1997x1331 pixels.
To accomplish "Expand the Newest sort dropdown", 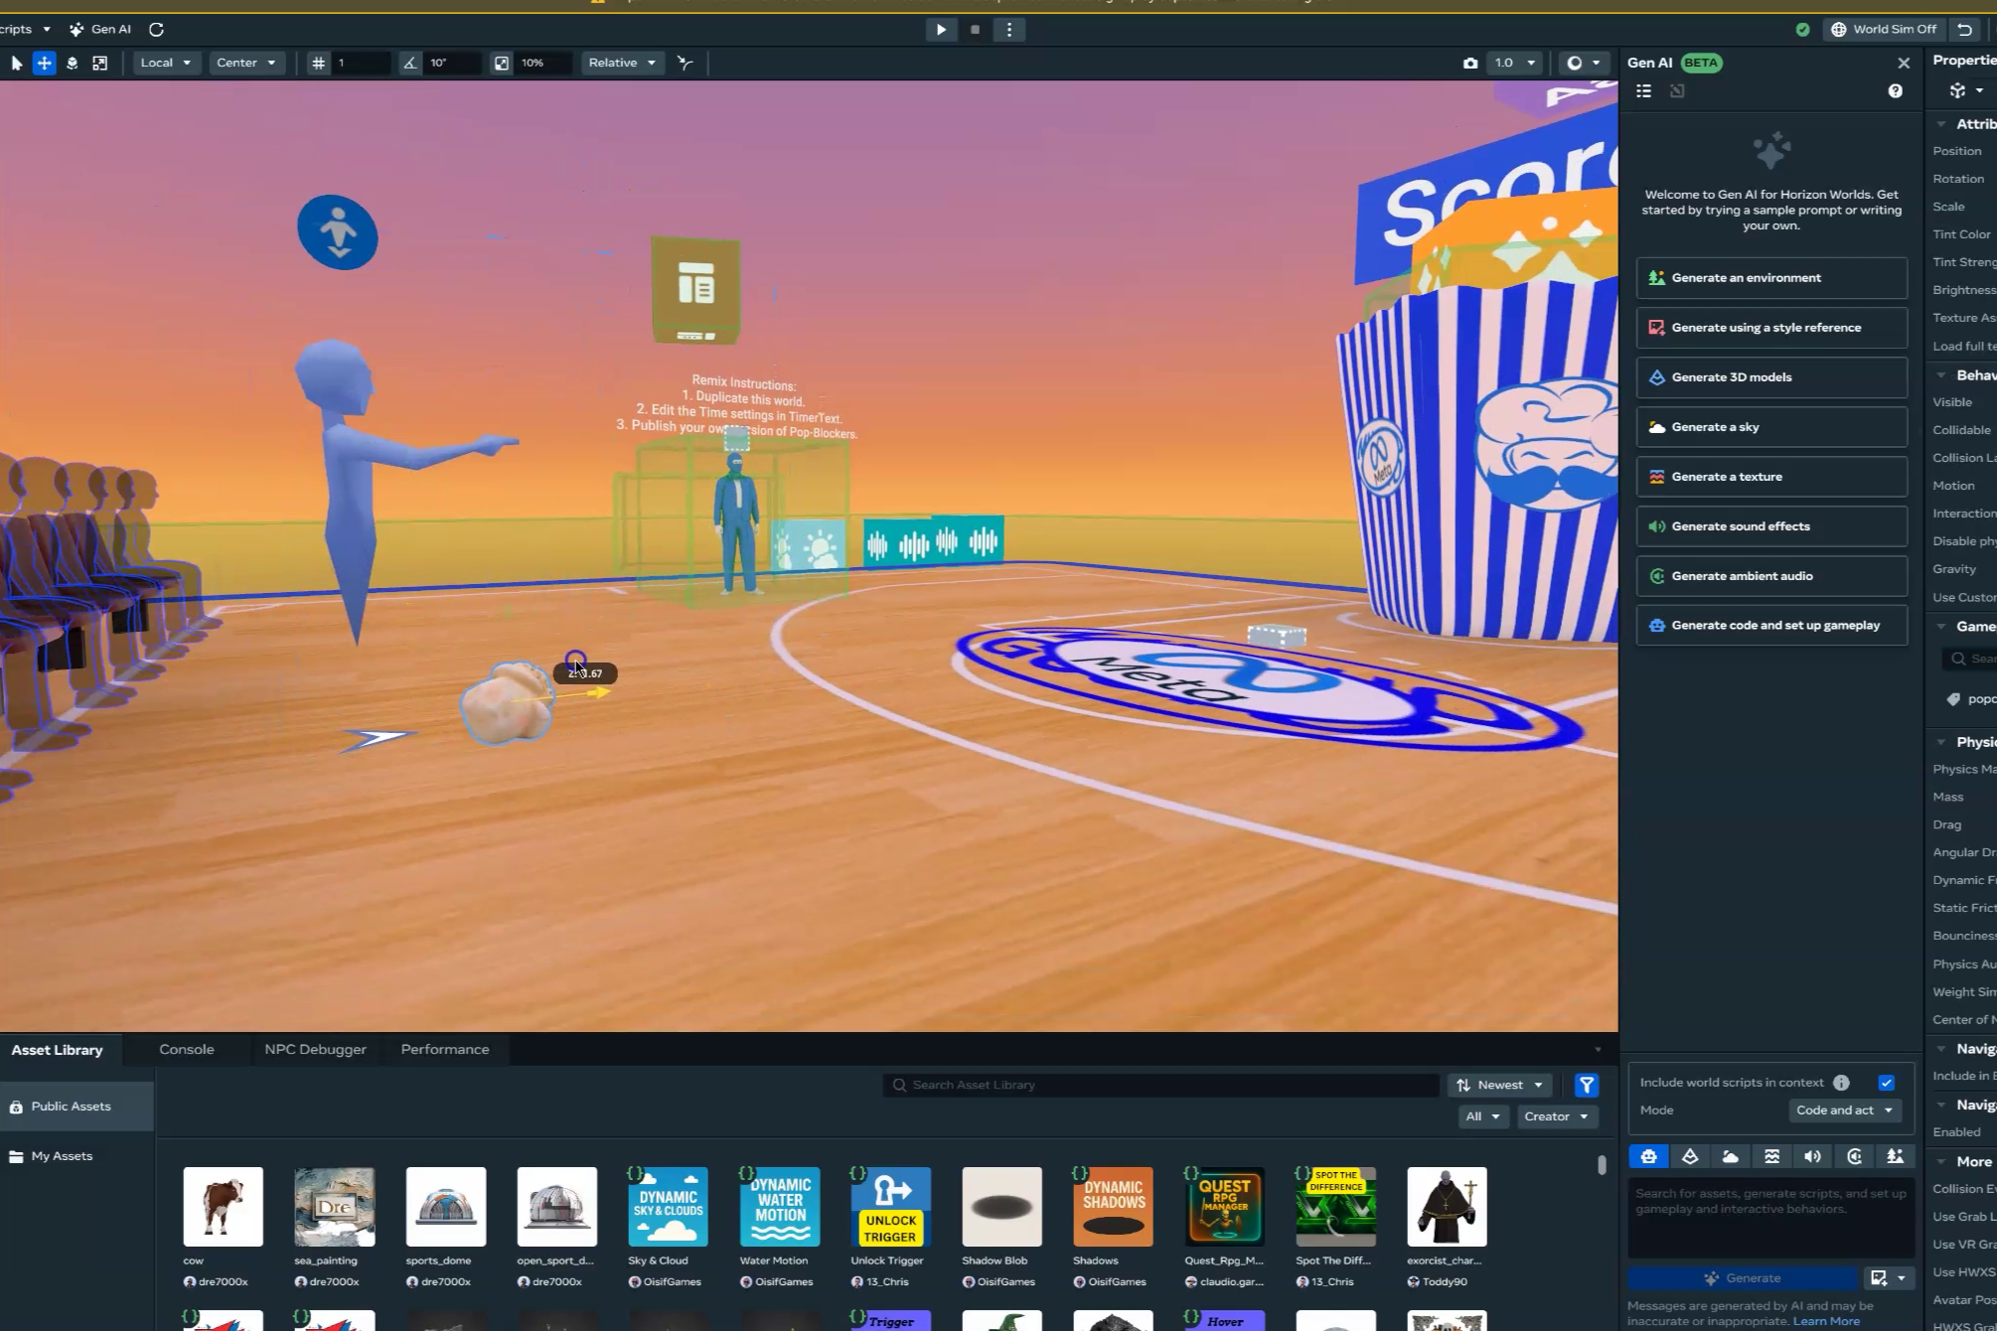I will [1499, 1085].
